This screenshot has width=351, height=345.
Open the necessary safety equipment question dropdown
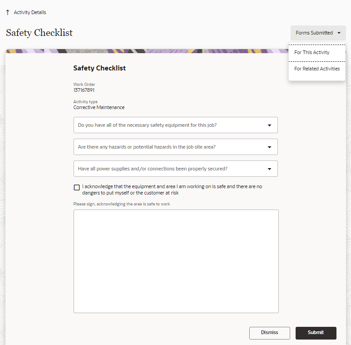click(x=175, y=125)
